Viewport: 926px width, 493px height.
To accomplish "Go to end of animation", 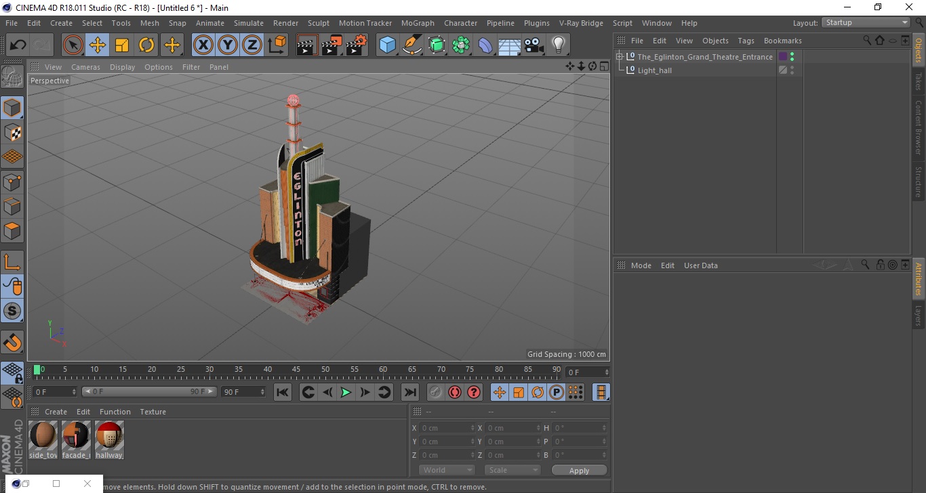I will tap(409, 392).
